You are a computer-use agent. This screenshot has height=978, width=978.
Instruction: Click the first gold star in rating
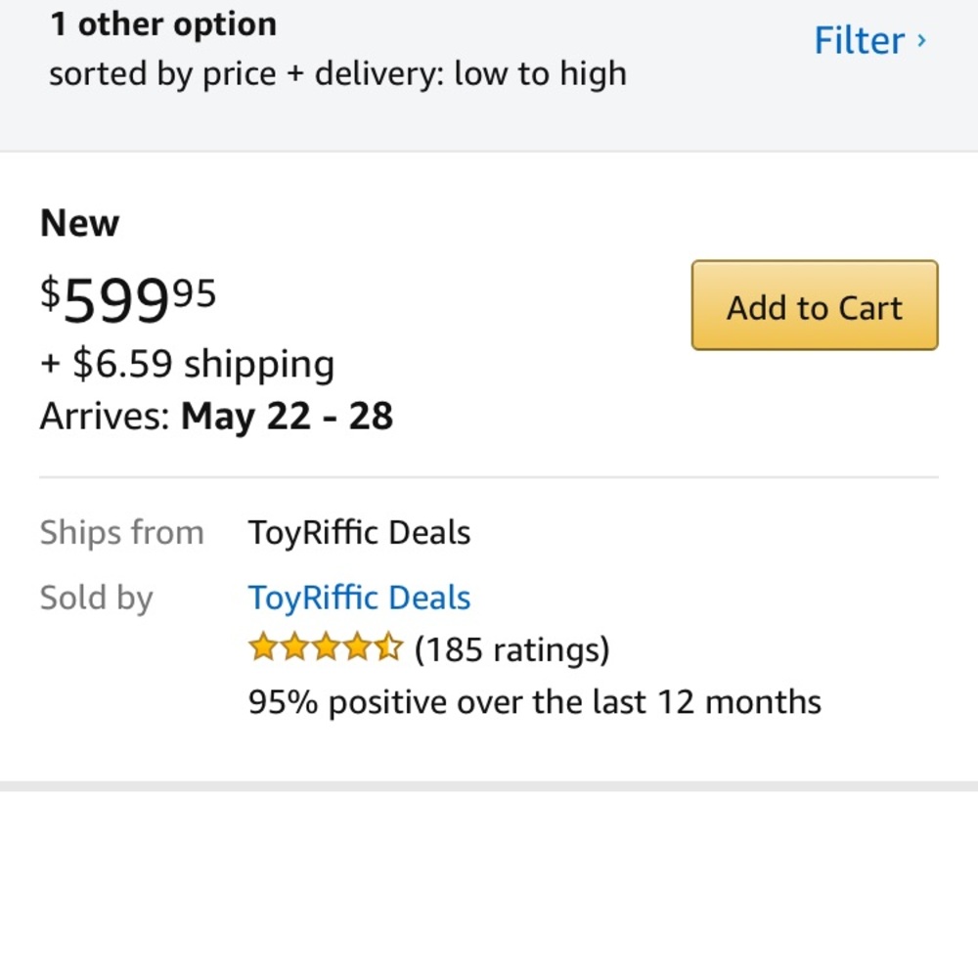tap(262, 648)
